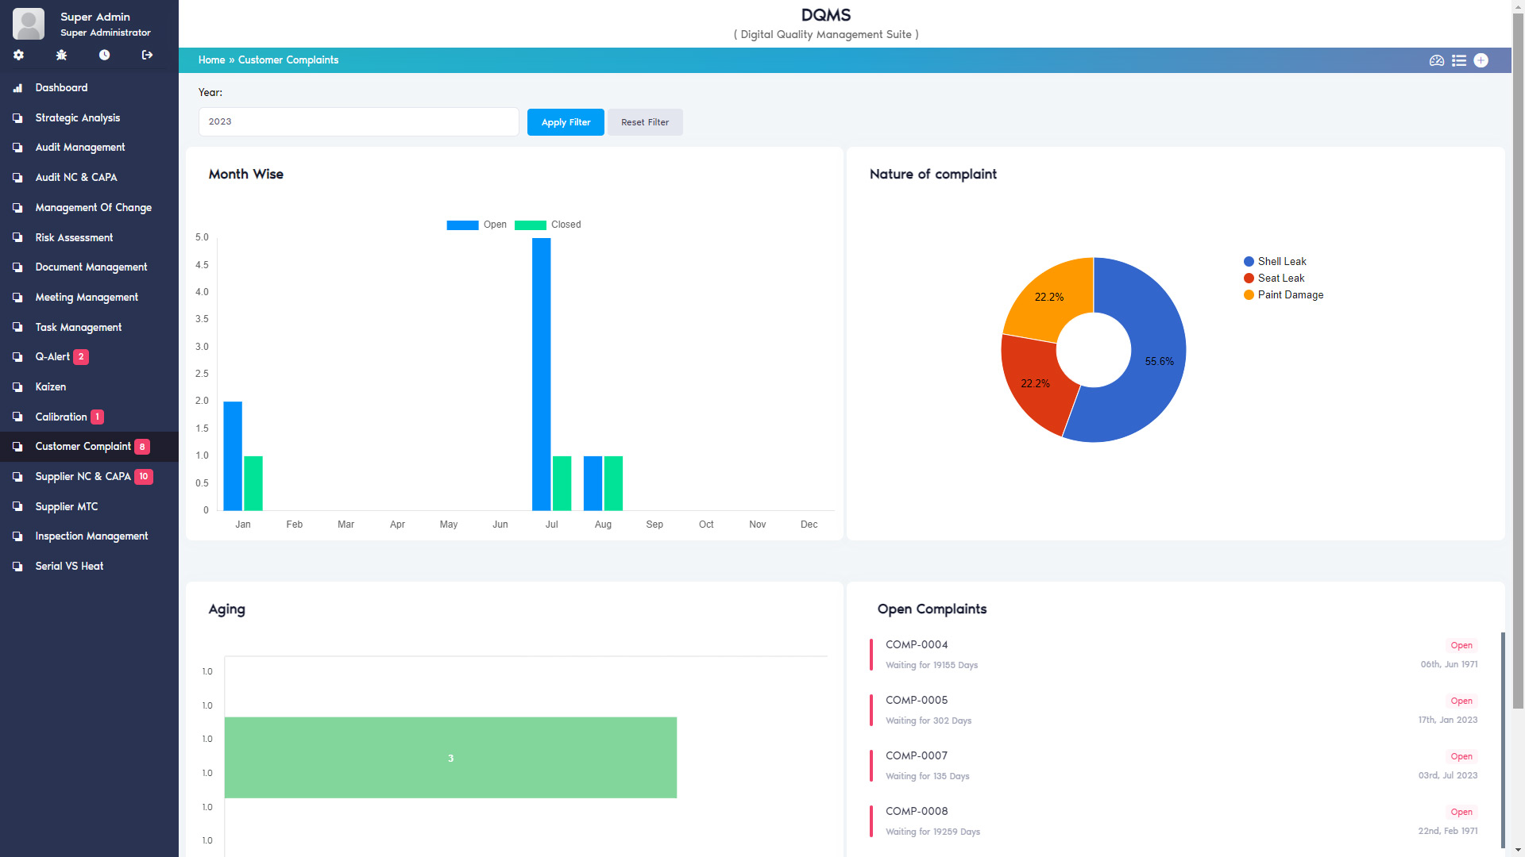
Task: Click the Open Complaints panel scrollbar
Action: (1503, 740)
